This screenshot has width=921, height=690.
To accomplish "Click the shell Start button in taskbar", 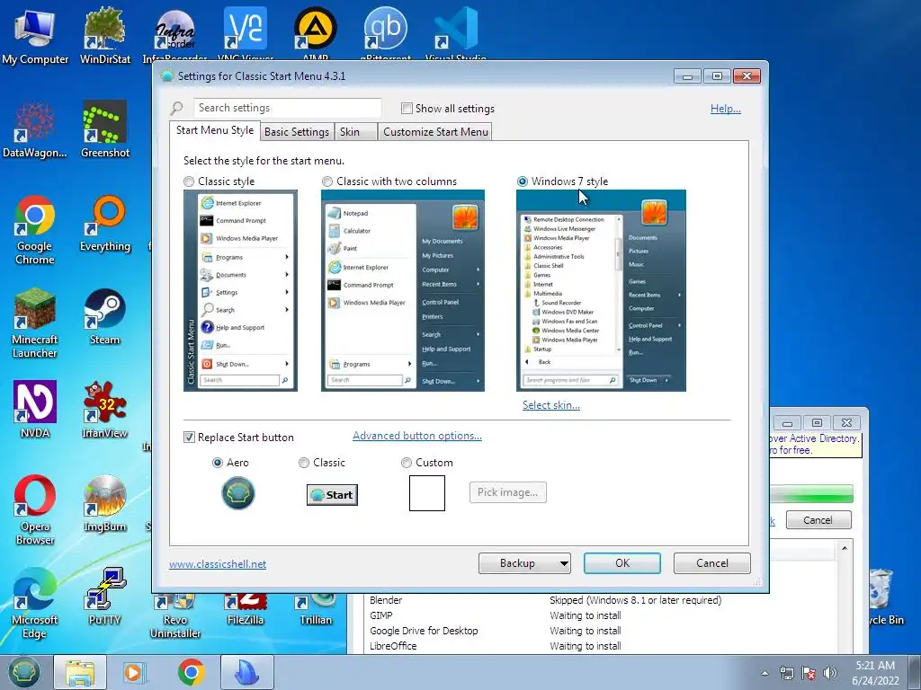I will pos(24,672).
